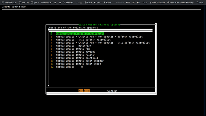Enable Monitor for Process Finishing
206x116 pixels.
click(x=180, y=2)
